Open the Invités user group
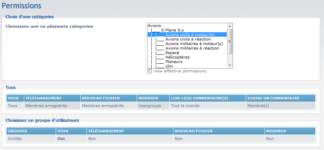The width and height of the screenshot is (324, 150). pos(15,139)
